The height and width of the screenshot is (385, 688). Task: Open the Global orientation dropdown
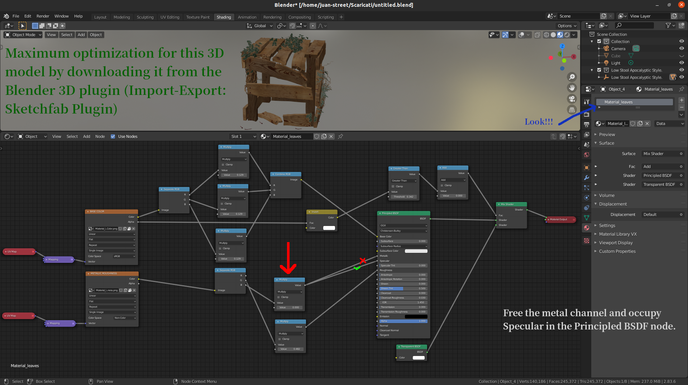tap(260, 26)
